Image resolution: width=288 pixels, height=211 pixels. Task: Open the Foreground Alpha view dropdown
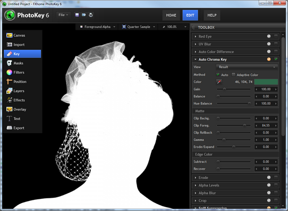(98, 27)
